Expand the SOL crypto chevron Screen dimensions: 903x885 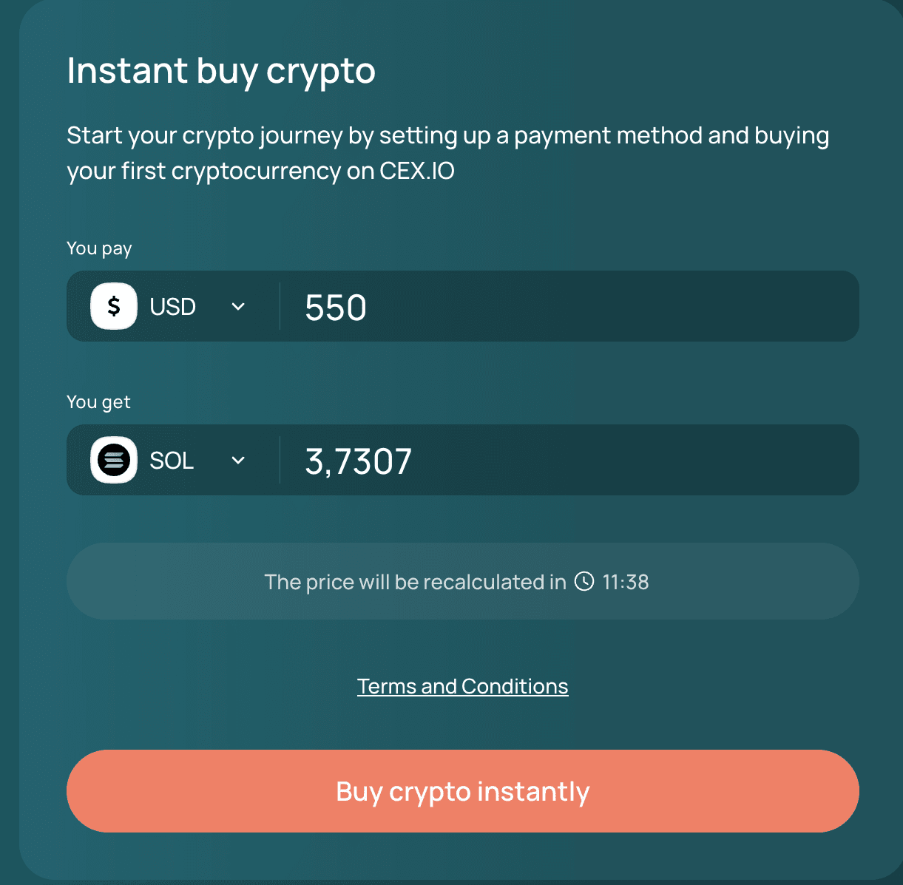[238, 460]
